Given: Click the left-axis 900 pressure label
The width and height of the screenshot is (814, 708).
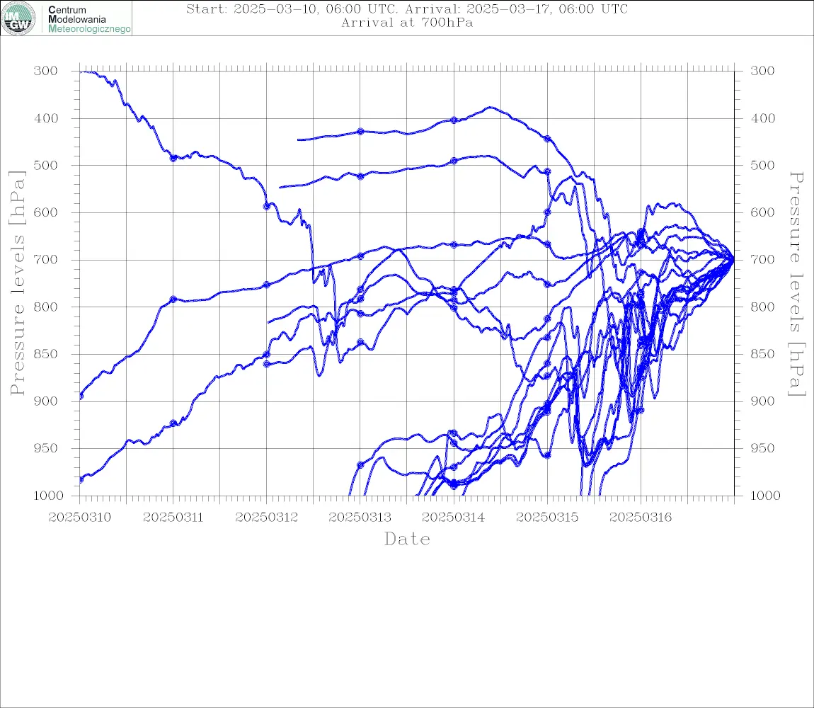Looking at the screenshot, I should (46, 401).
